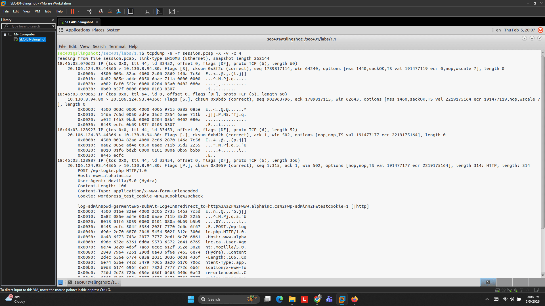Switch to the SEC401-Slingshot tab
The height and width of the screenshot is (306, 545).
(x=79, y=22)
